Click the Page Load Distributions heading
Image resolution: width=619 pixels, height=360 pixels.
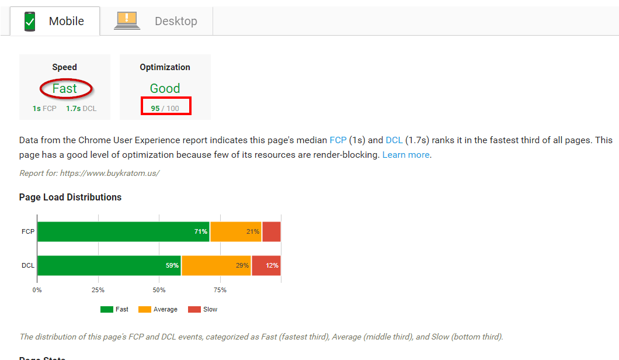70,197
